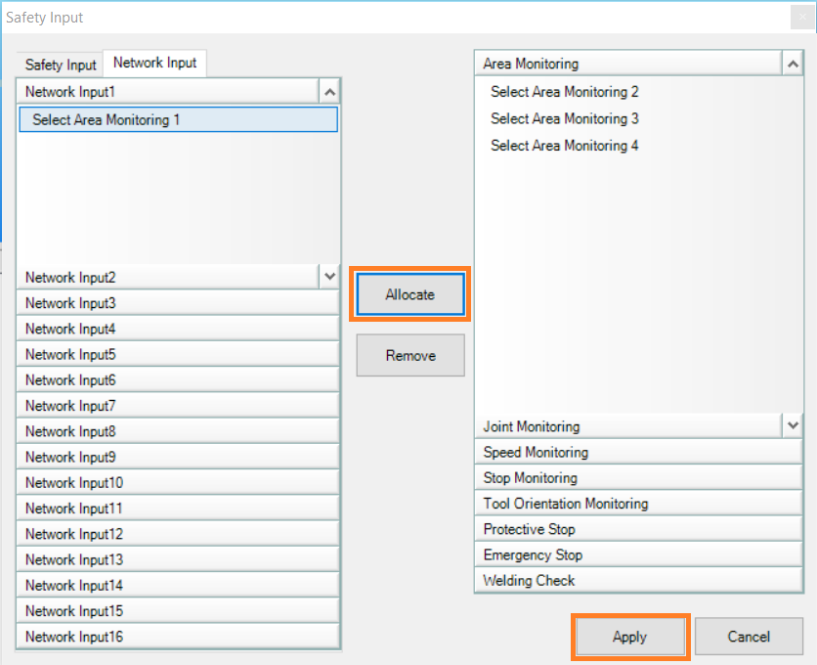This screenshot has height=665, width=817.
Task: Choose Select Area Monitoring 2 in list
Action: pyautogui.click(x=564, y=92)
